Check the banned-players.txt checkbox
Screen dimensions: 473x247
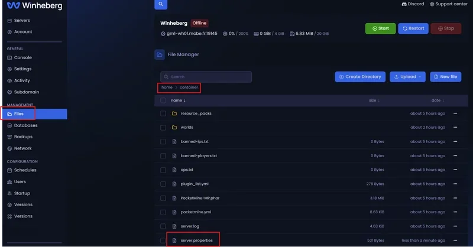click(x=163, y=155)
